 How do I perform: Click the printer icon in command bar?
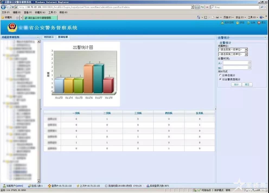click(x=217, y=17)
